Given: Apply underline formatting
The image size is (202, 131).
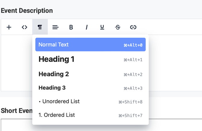Looking at the screenshot, I should pos(102,27).
